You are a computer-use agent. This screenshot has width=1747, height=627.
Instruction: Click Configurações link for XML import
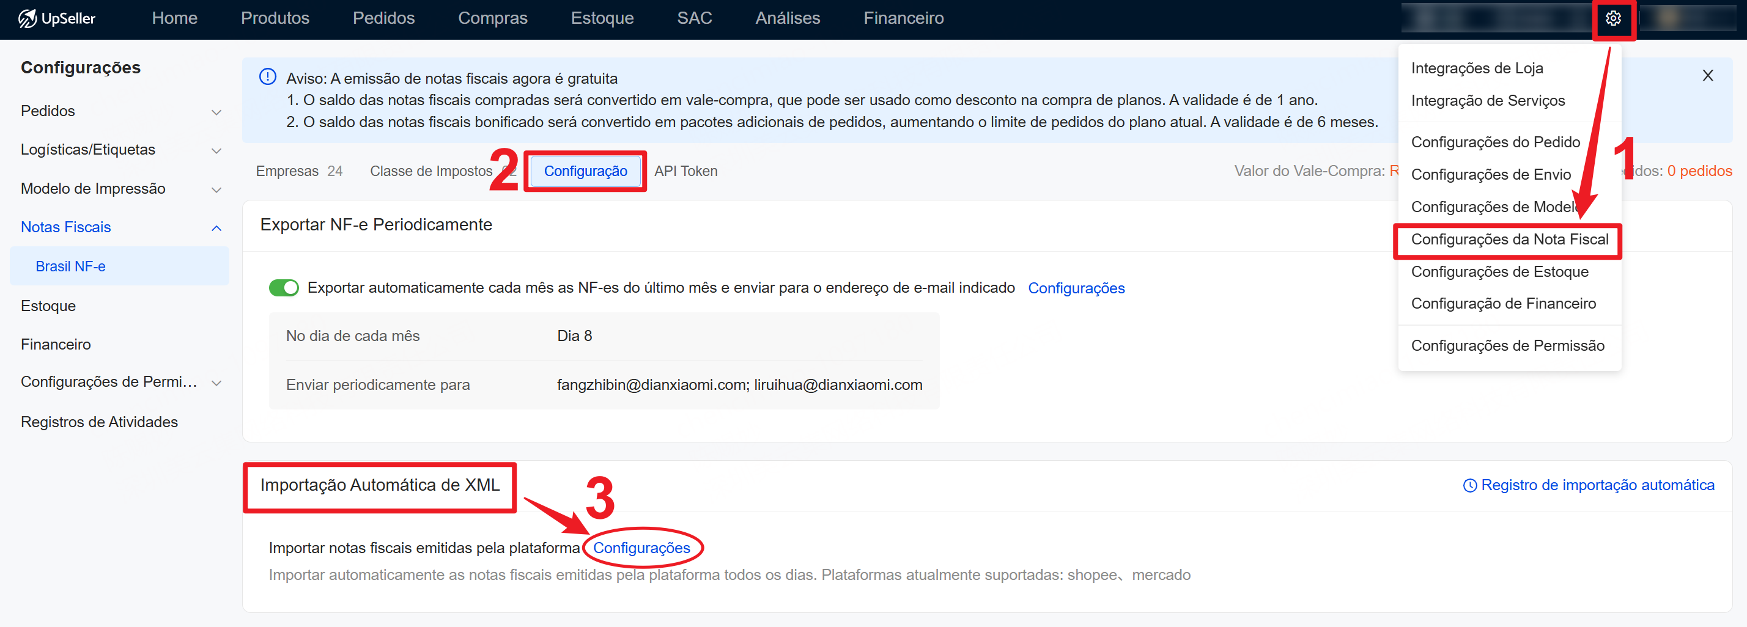641,548
